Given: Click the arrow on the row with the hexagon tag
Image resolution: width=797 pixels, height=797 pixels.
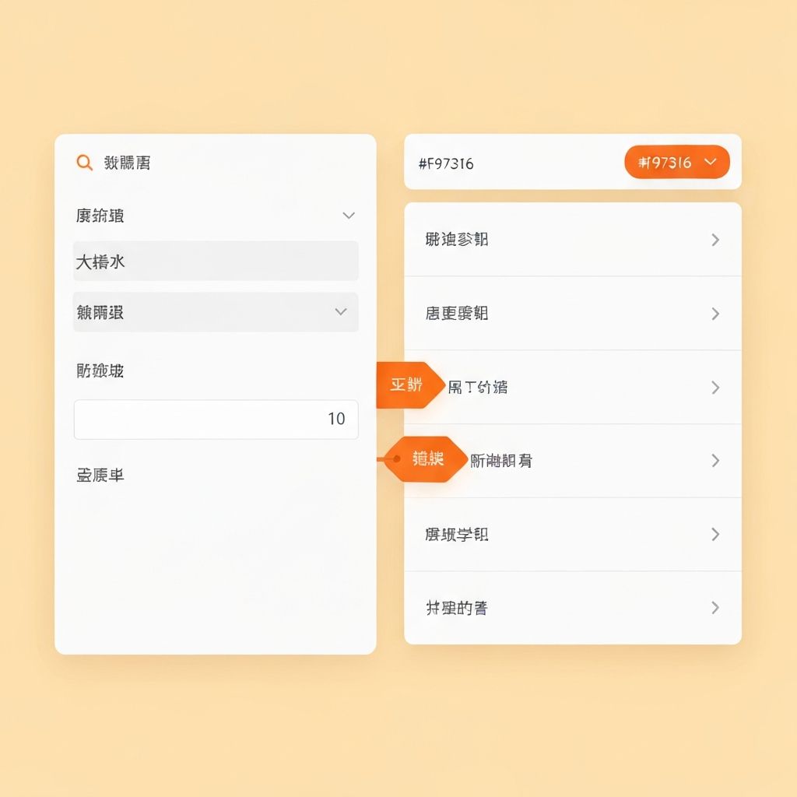Looking at the screenshot, I should 715,461.
